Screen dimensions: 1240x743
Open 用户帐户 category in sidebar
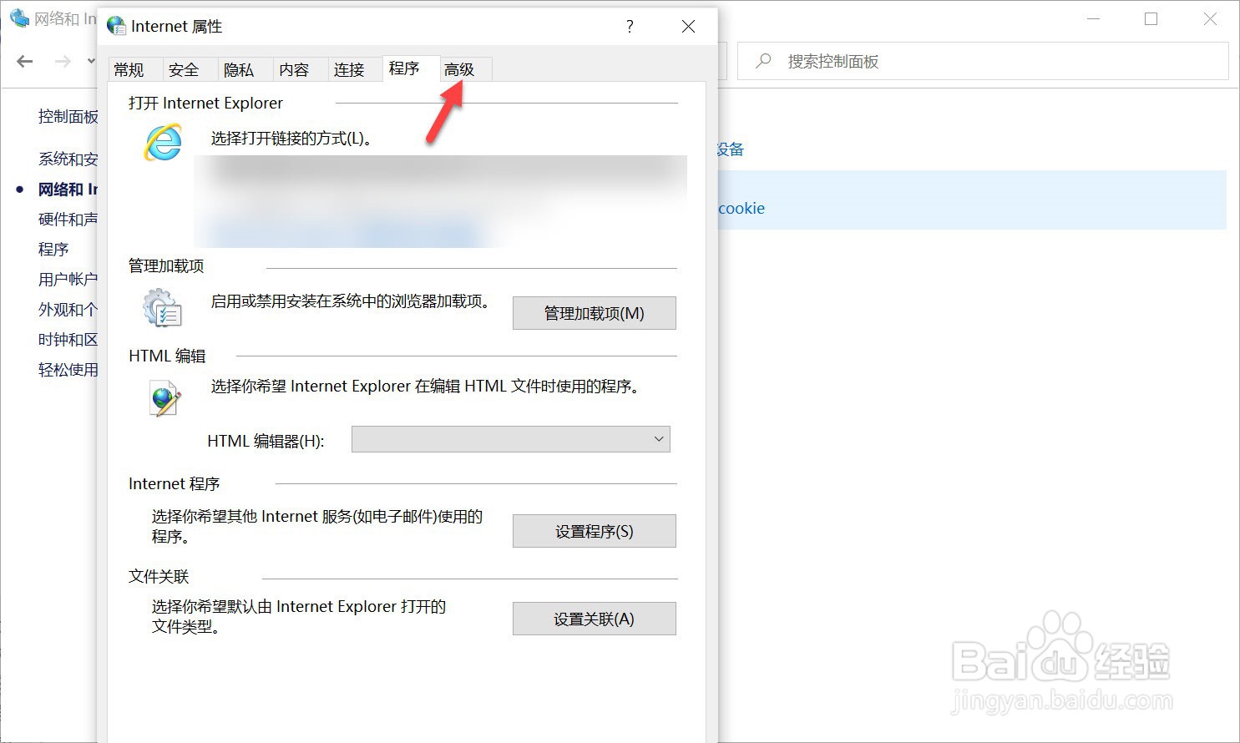point(68,280)
